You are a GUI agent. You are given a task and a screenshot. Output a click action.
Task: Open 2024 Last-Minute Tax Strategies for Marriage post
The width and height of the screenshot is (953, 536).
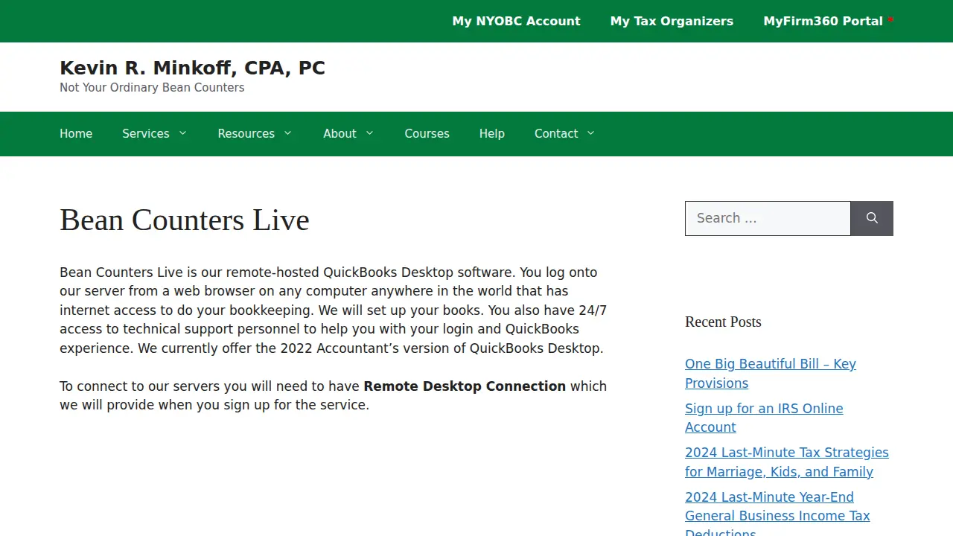point(787,462)
